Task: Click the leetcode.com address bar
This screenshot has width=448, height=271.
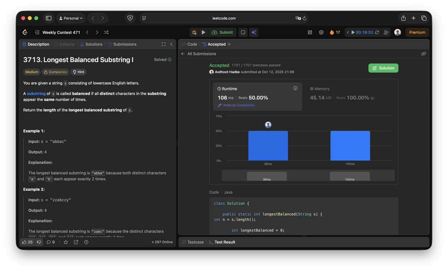Action: tap(224, 18)
